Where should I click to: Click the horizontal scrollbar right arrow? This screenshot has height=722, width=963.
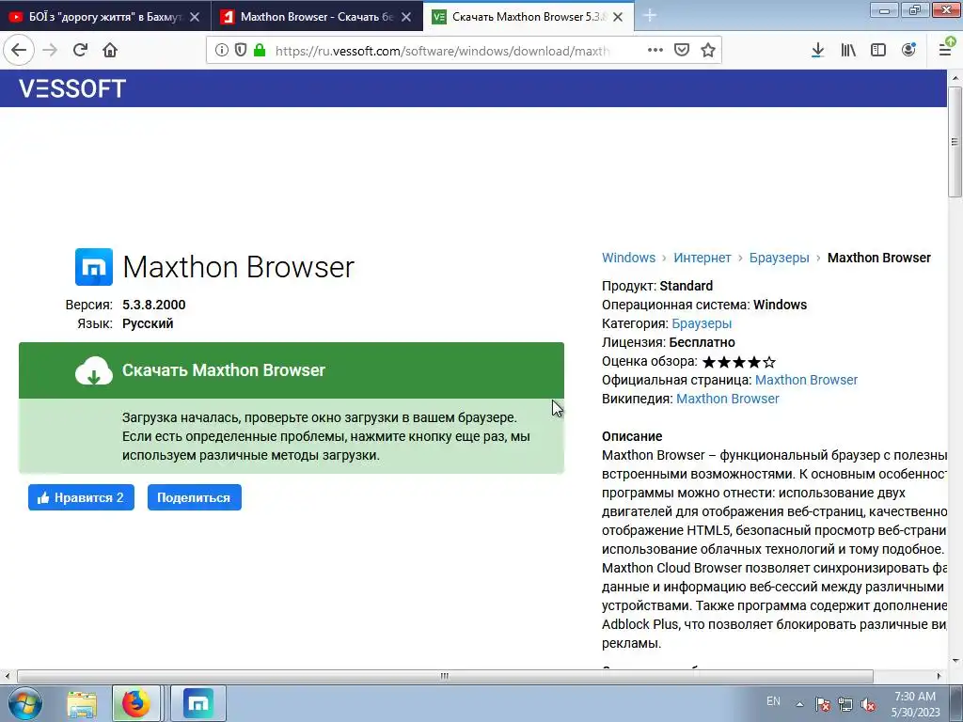click(x=939, y=676)
